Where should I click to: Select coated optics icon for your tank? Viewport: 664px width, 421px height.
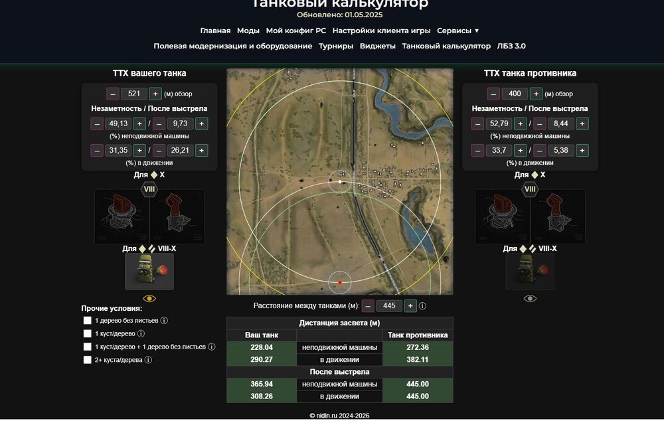click(122, 216)
